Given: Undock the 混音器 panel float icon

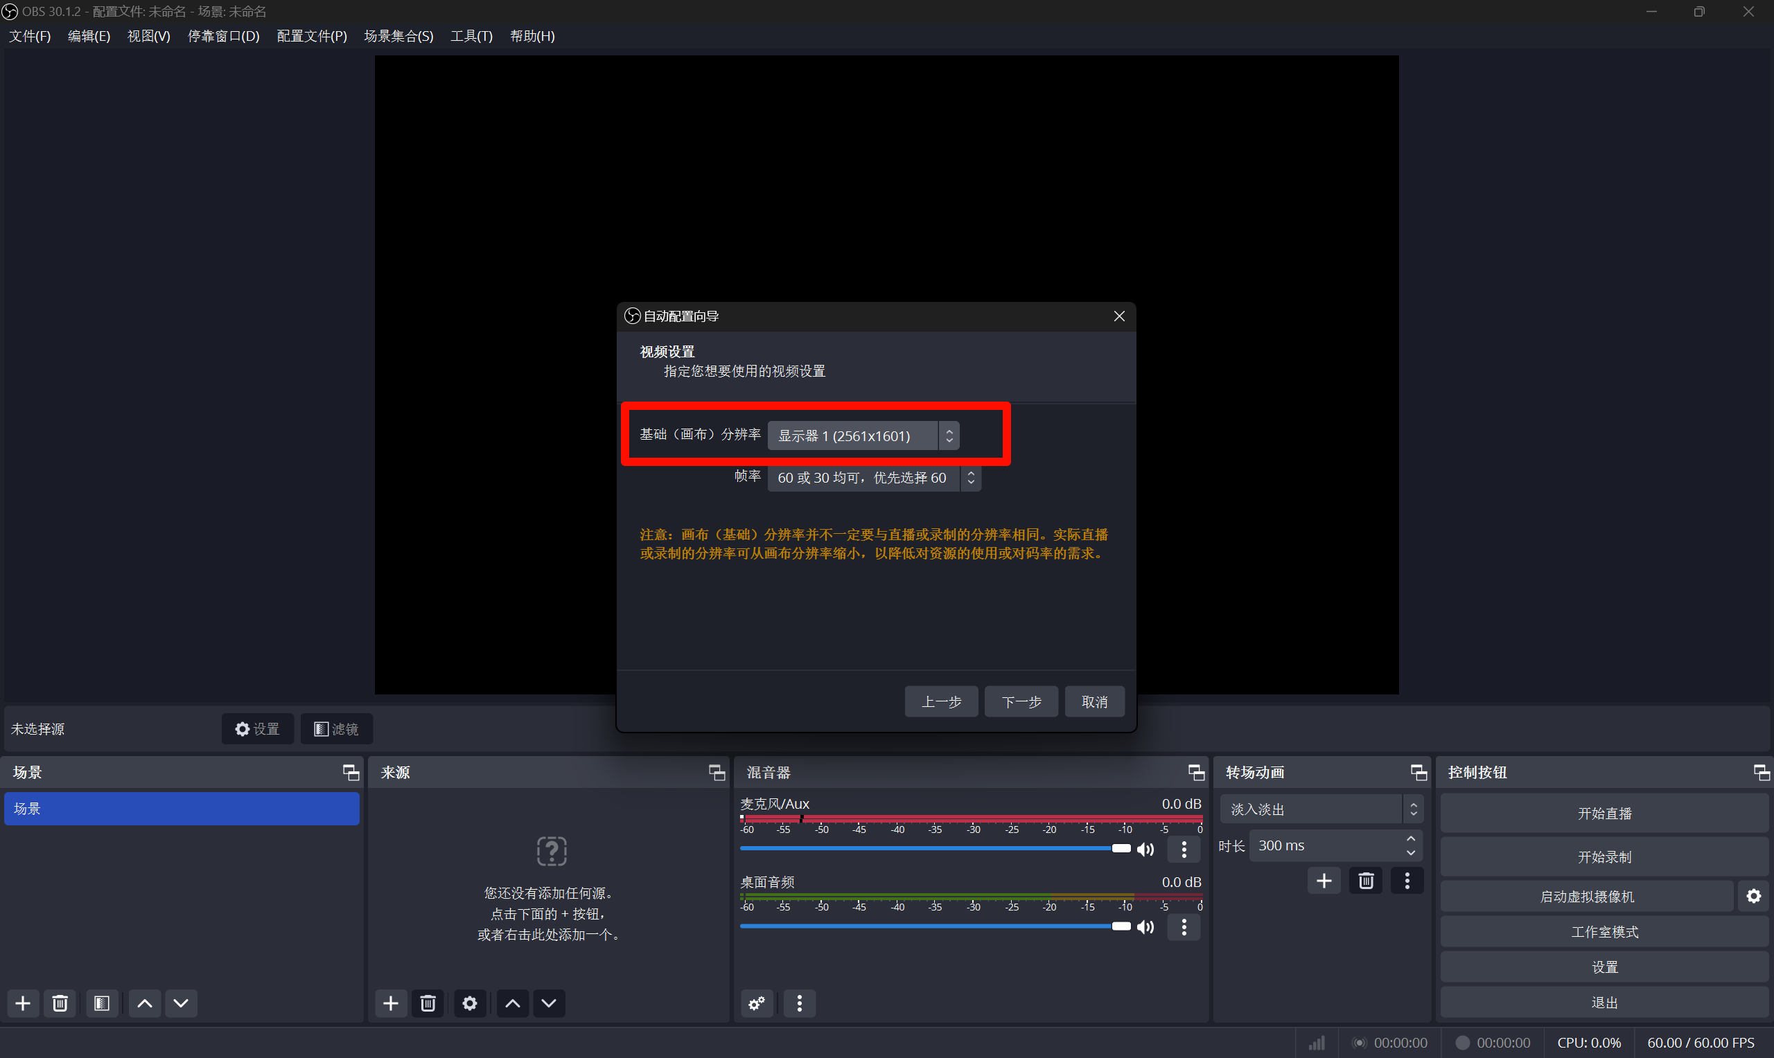Looking at the screenshot, I should tap(1195, 772).
